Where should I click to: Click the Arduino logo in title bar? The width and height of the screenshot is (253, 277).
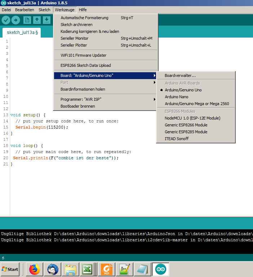[3, 3]
